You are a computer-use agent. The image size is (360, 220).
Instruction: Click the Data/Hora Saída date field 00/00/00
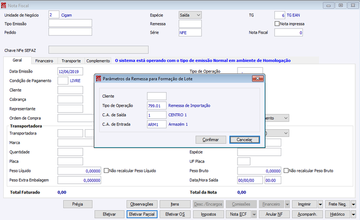click(x=250, y=180)
